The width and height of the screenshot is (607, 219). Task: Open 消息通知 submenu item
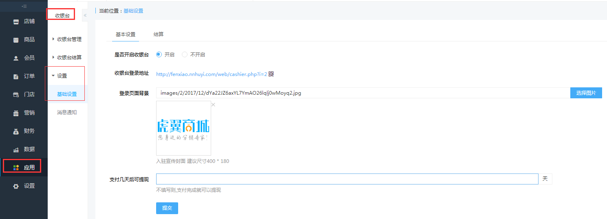[67, 113]
